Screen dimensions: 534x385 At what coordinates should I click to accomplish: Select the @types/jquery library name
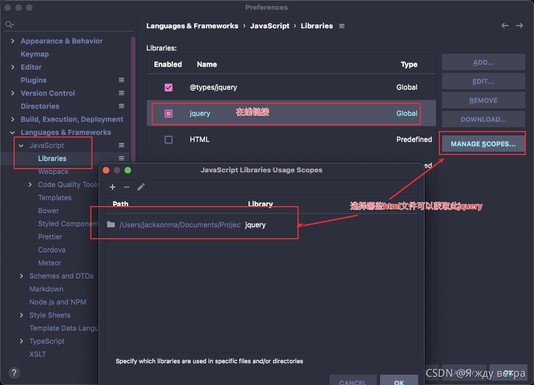(213, 87)
